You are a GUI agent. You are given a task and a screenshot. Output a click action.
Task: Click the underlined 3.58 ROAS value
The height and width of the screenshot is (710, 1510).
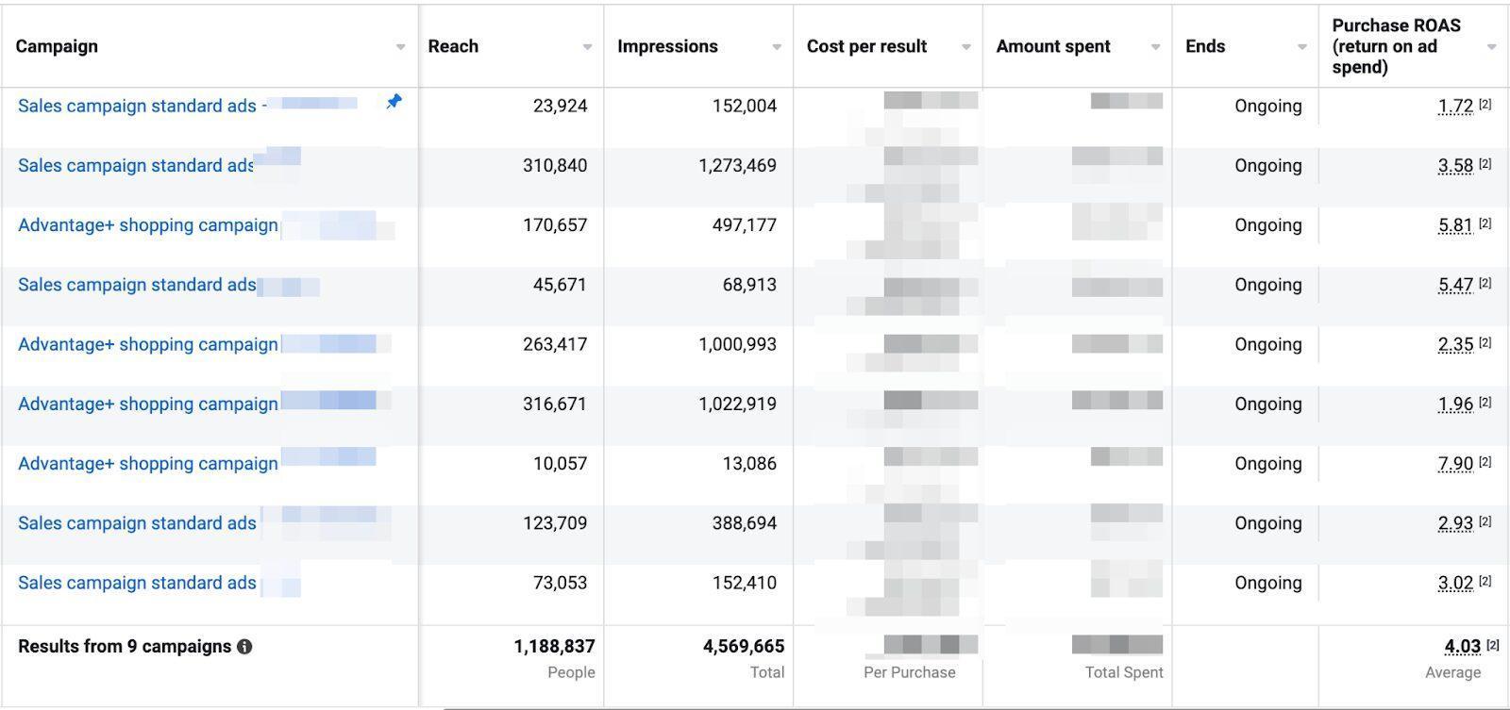pyautogui.click(x=1455, y=166)
